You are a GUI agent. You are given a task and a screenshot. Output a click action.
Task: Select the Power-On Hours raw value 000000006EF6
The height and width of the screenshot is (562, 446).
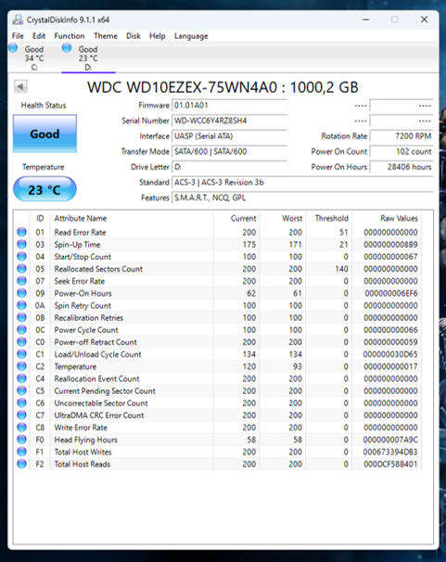tap(391, 293)
